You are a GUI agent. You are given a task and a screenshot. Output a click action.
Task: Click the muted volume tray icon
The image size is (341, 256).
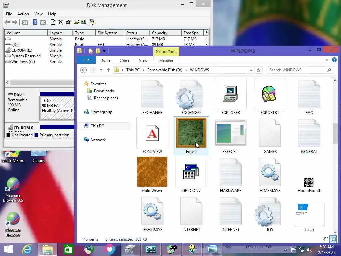point(310,250)
